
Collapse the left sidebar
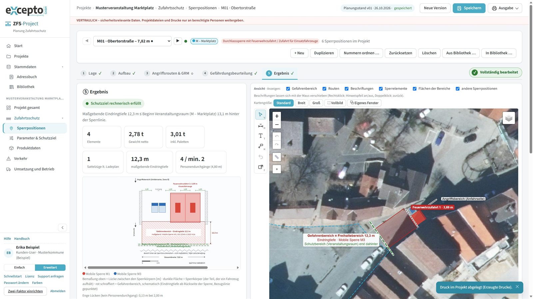[62, 228]
